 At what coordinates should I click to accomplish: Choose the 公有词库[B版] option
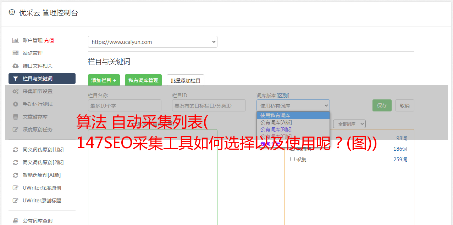tap(293, 129)
